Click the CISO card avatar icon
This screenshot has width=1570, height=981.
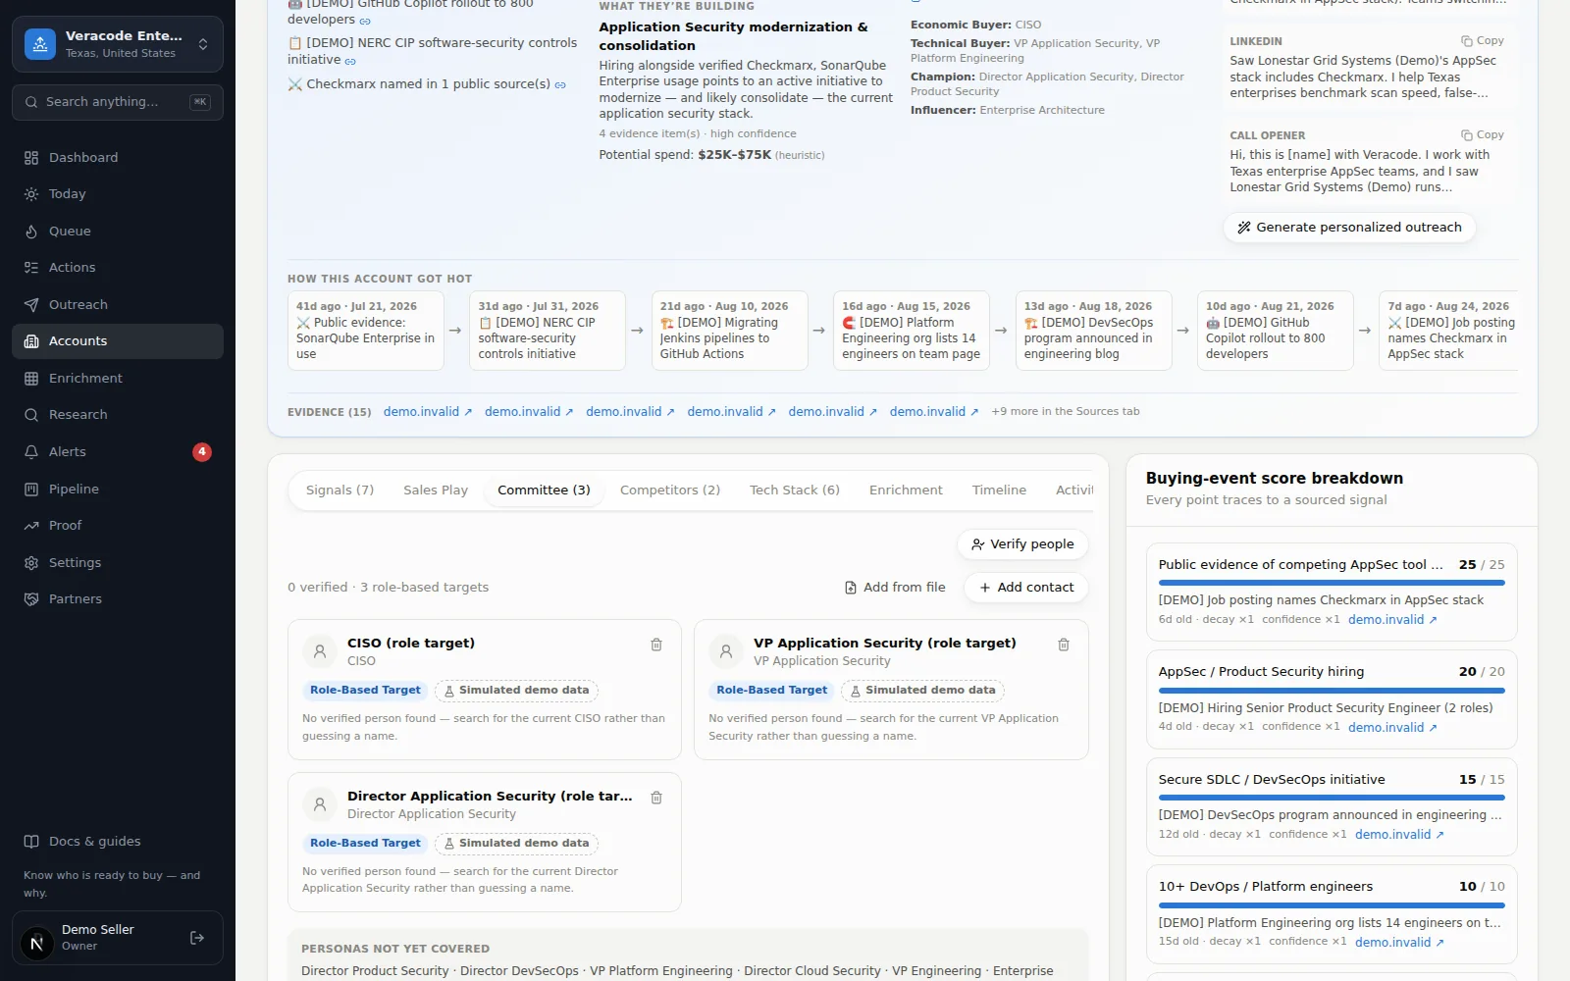(x=320, y=651)
